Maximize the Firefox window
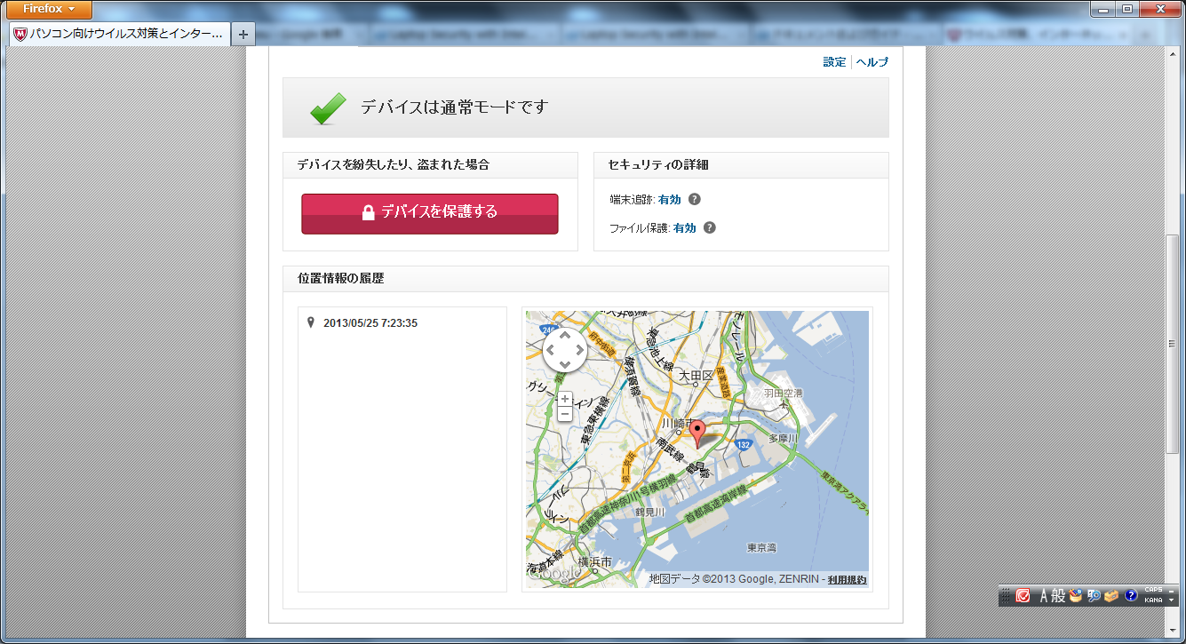The image size is (1186, 644). (1127, 9)
